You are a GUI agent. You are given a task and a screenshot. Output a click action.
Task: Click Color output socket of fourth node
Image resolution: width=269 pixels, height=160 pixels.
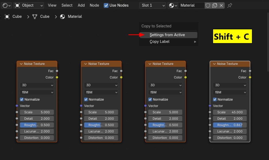250,77
